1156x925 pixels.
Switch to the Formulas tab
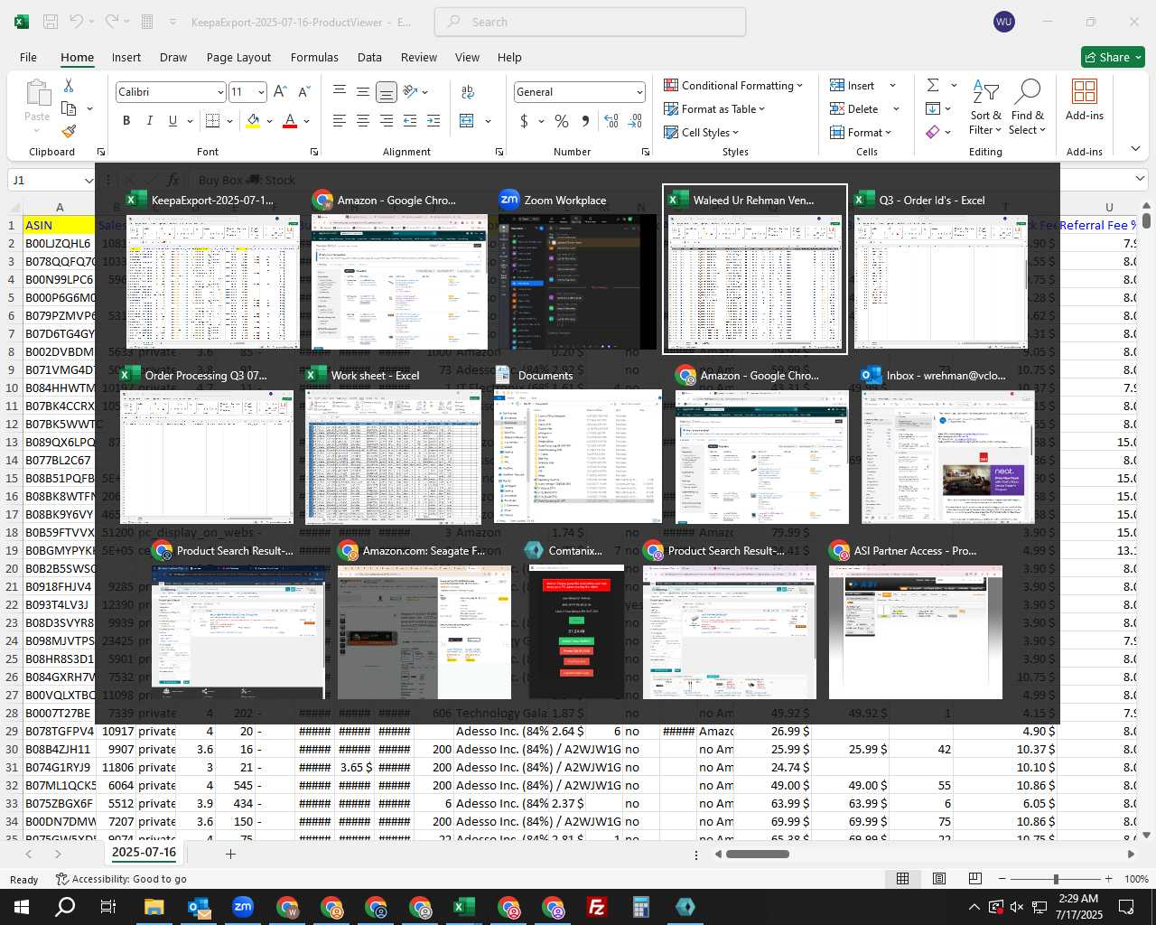pyautogui.click(x=314, y=57)
